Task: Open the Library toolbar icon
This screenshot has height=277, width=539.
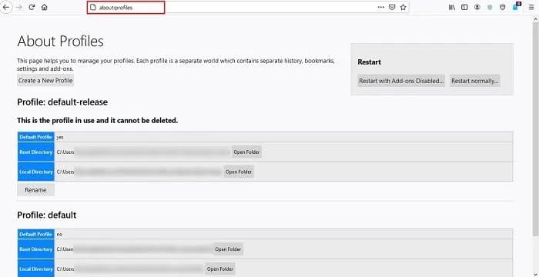Action: coord(452,7)
